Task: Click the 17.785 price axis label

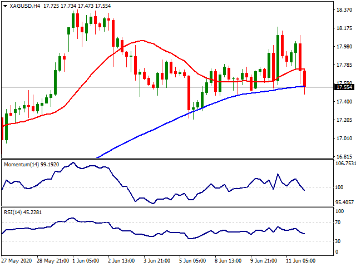Action: coord(344,65)
